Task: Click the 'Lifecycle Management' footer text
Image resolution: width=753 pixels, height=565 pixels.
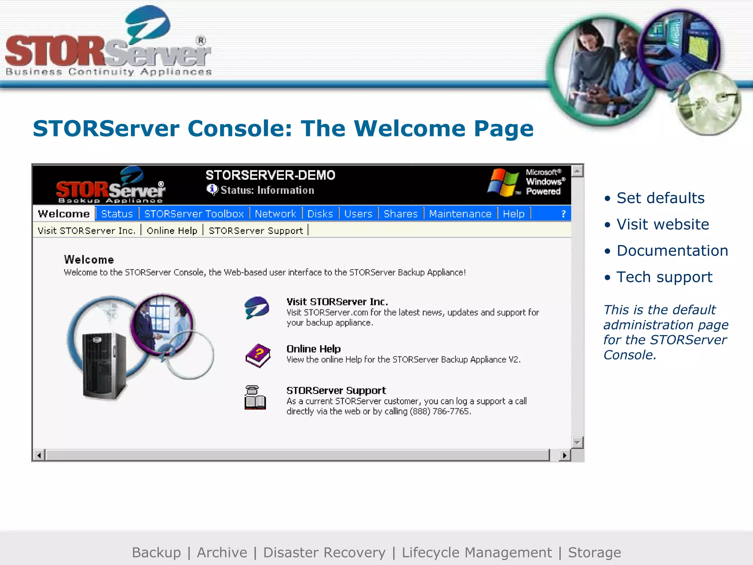Action: [x=477, y=552]
